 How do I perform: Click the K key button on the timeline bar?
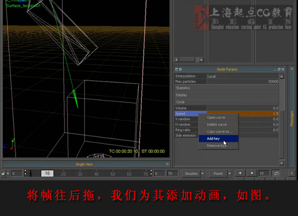click(292, 173)
